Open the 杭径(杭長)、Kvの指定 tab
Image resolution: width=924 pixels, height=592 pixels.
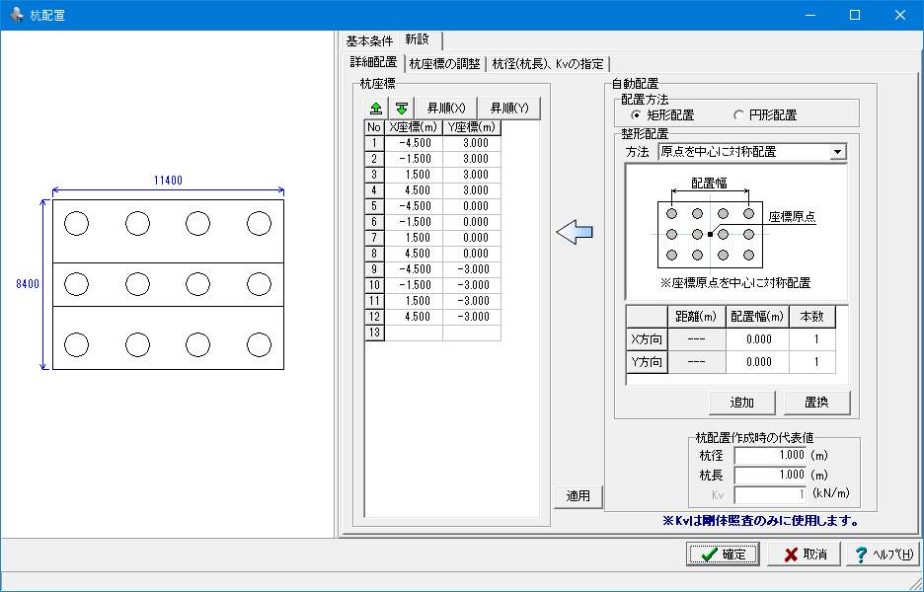(548, 64)
